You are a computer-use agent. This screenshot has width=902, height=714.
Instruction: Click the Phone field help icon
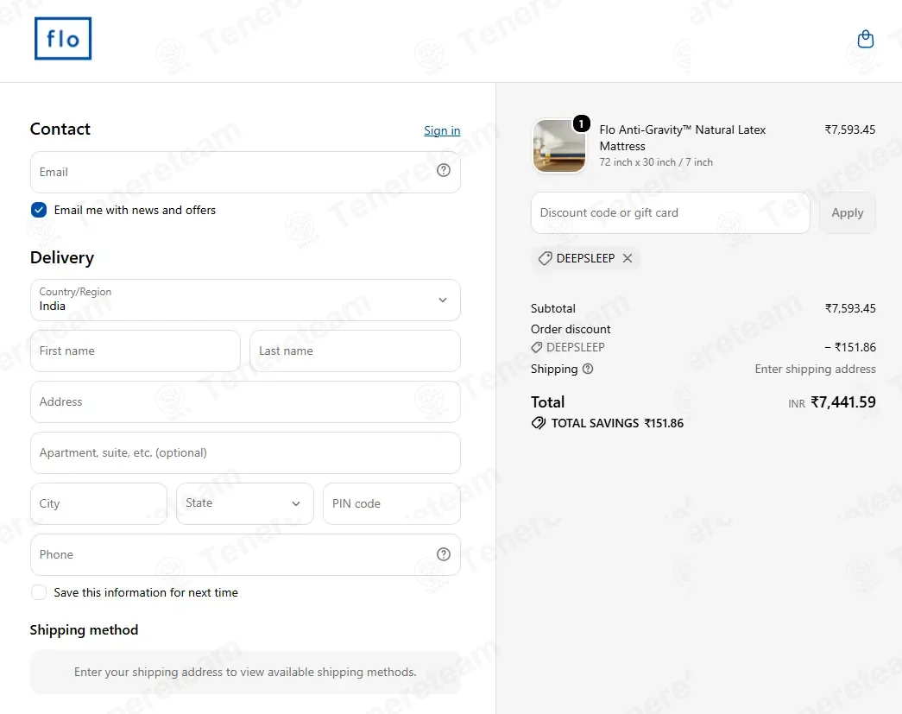point(443,554)
